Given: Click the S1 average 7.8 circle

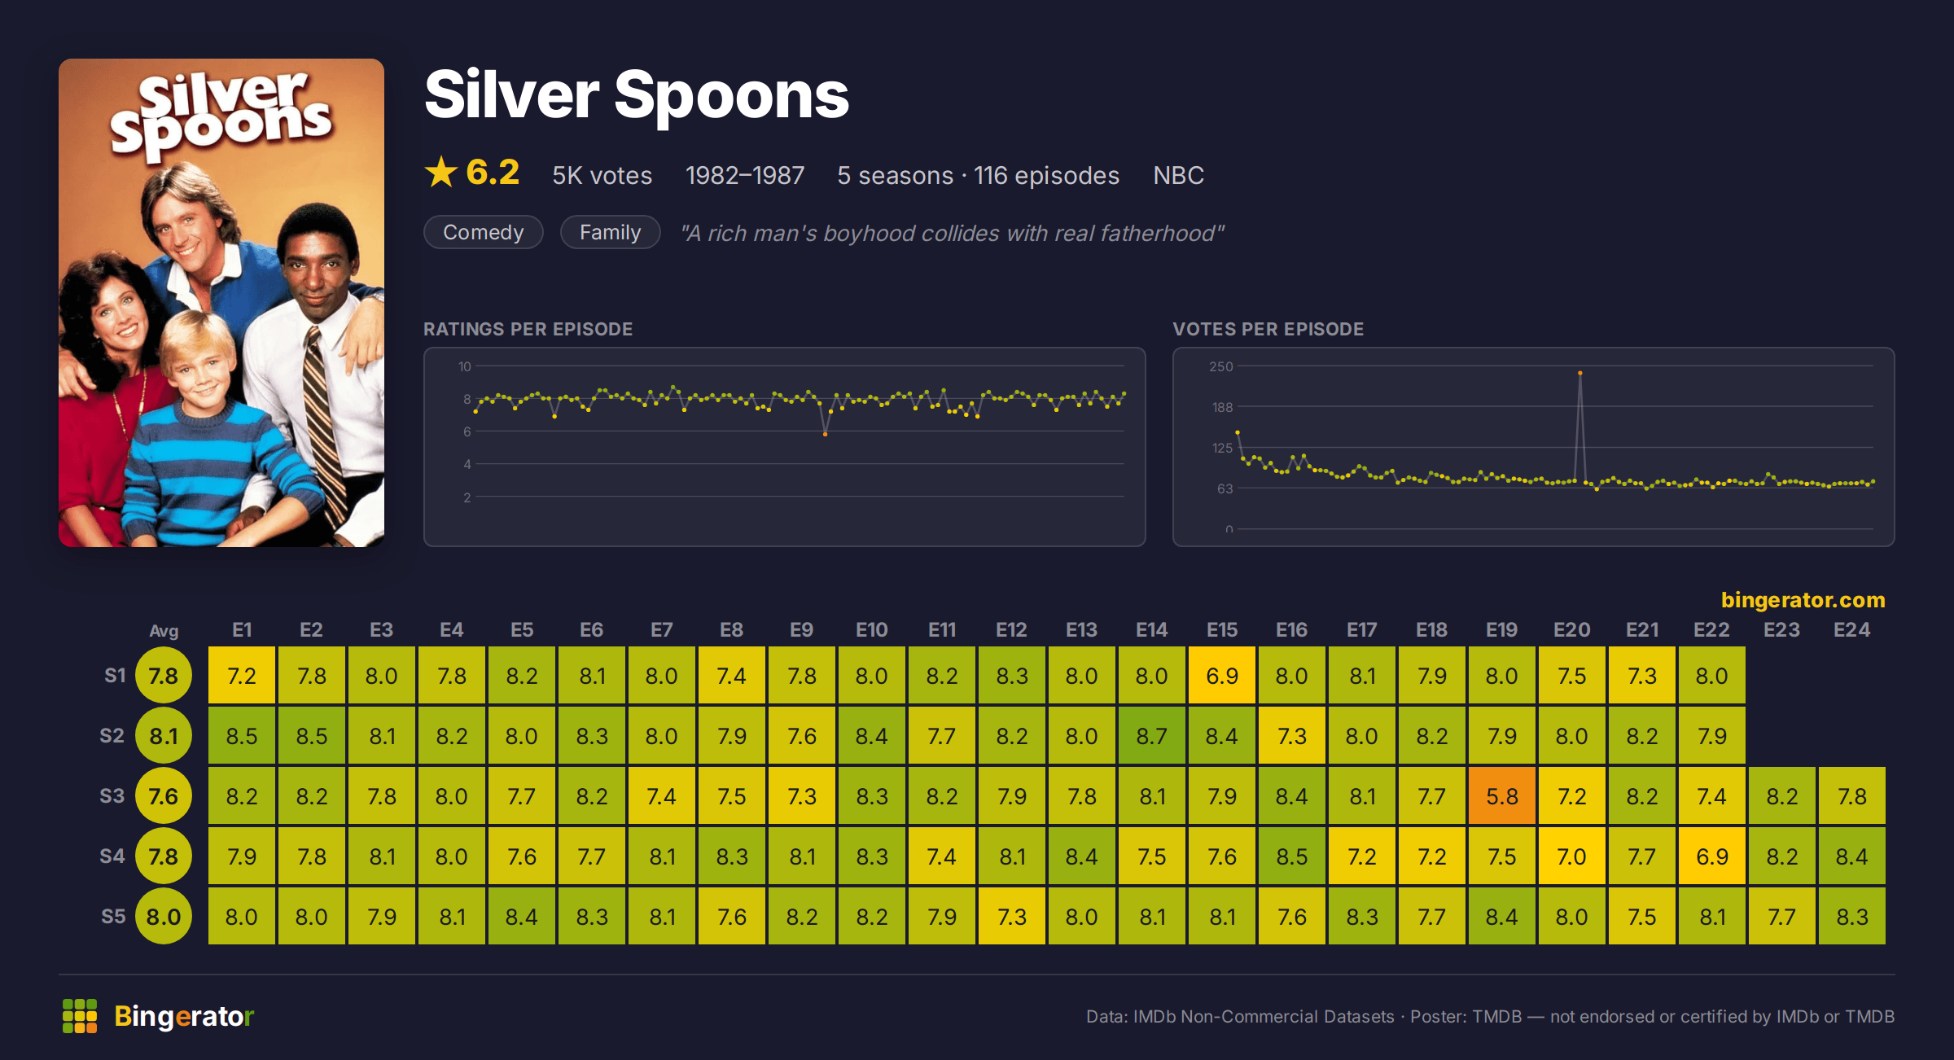Looking at the screenshot, I should [x=164, y=676].
